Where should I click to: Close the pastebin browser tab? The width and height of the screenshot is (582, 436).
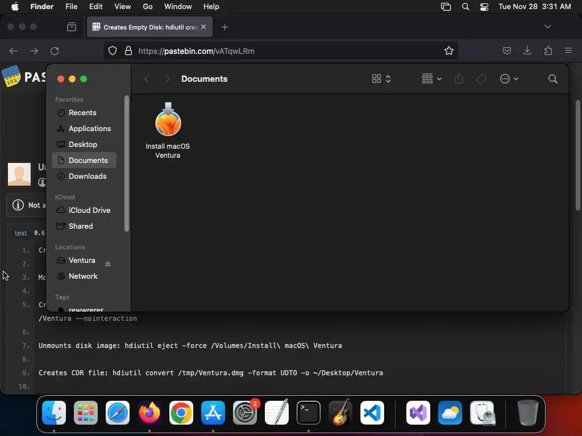203,27
